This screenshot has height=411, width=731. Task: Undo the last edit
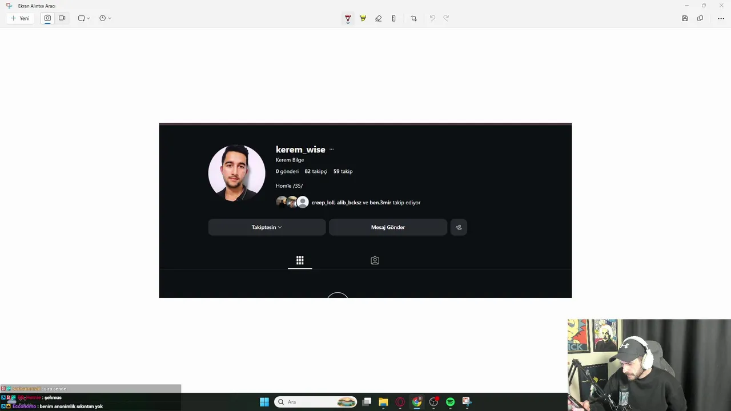(432, 18)
